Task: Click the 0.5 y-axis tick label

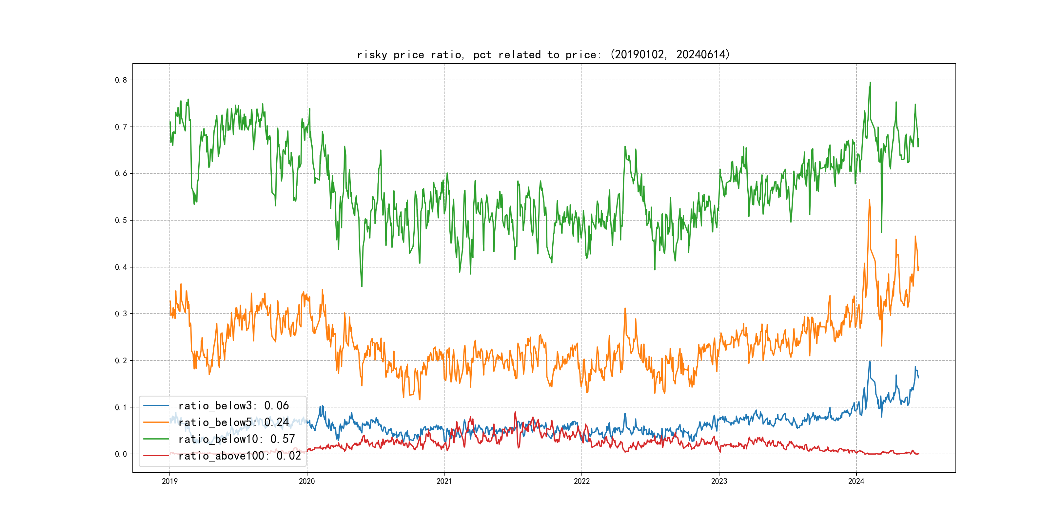Action: pos(121,220)
